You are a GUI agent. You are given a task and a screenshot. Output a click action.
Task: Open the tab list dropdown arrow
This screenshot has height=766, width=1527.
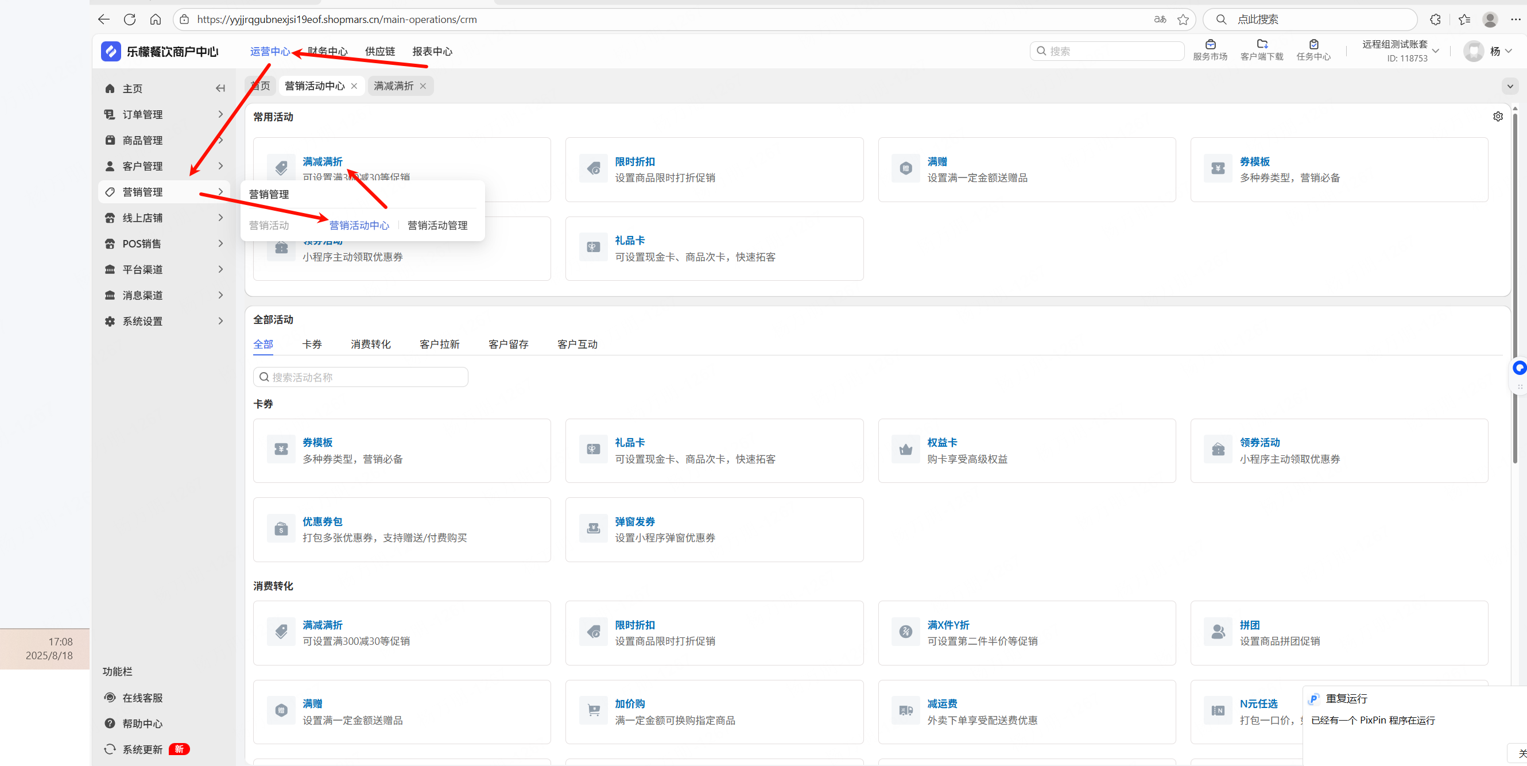(1510, 86)
